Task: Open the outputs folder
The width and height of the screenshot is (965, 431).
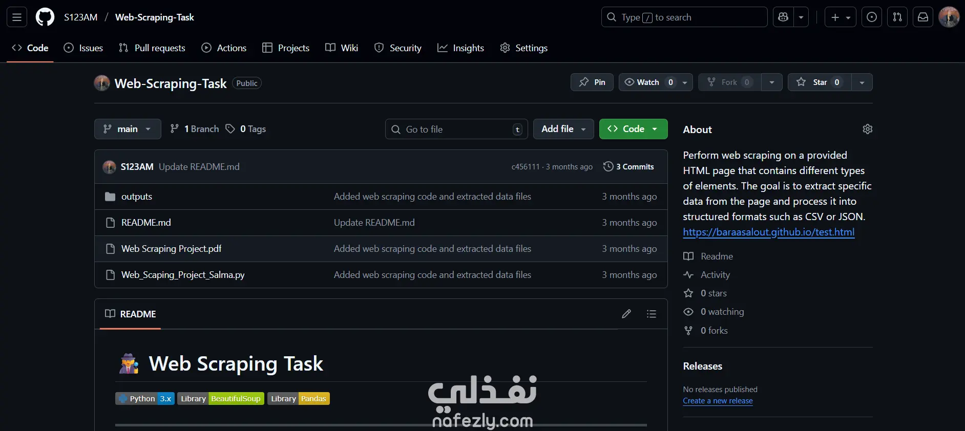Action: pyautogui.click(x=137, y=197)
